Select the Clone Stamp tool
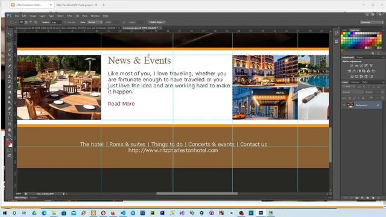Image resolution: width=386 pixels, height=217 pixels. pos(10,77)
